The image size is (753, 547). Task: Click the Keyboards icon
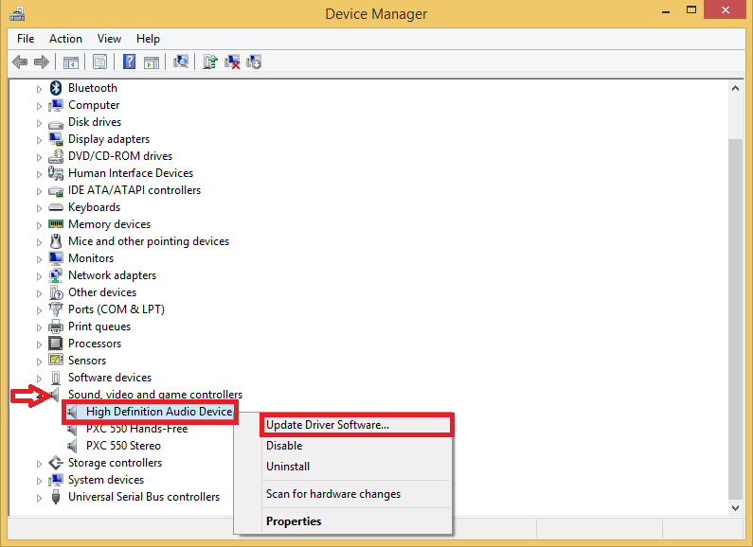tap(56, 207)
